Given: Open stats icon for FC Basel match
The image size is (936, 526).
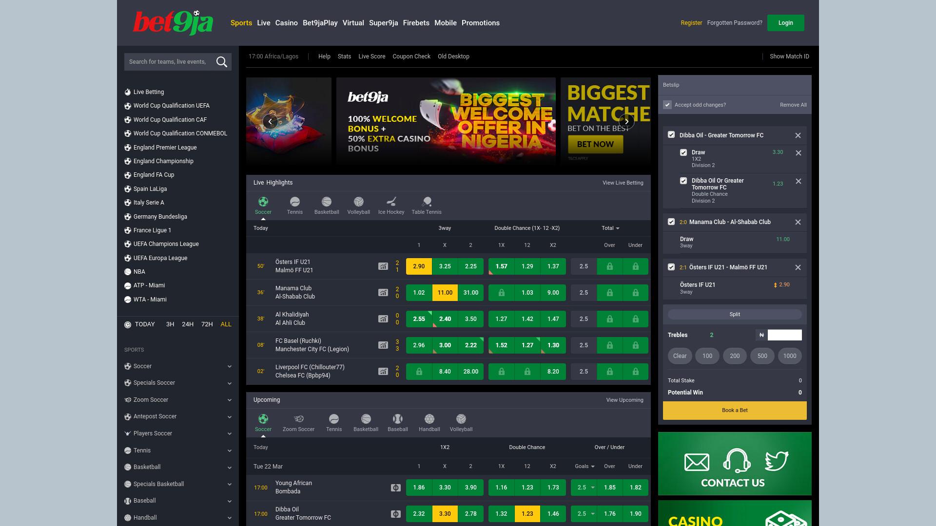Looking at the screenshot, I should 383,345.
